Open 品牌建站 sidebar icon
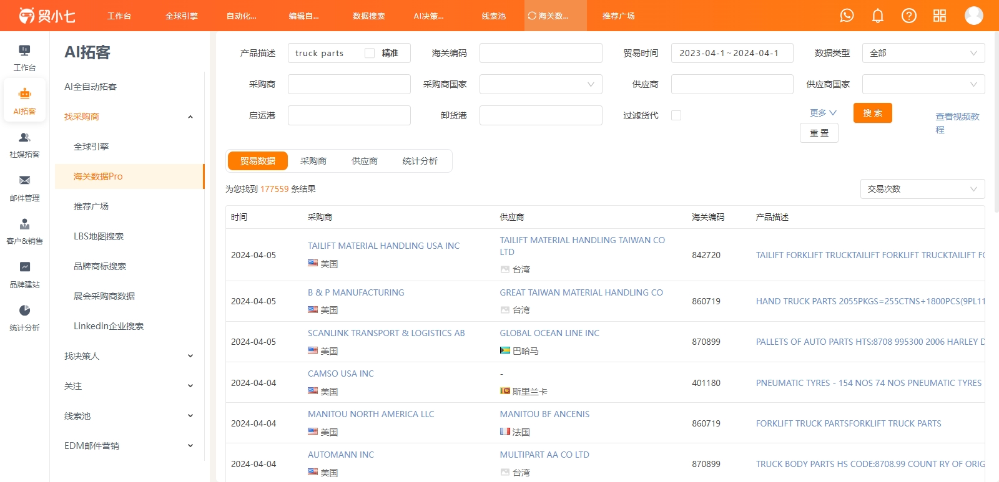This screenshot has height=482, width=999. coord(24,275)
